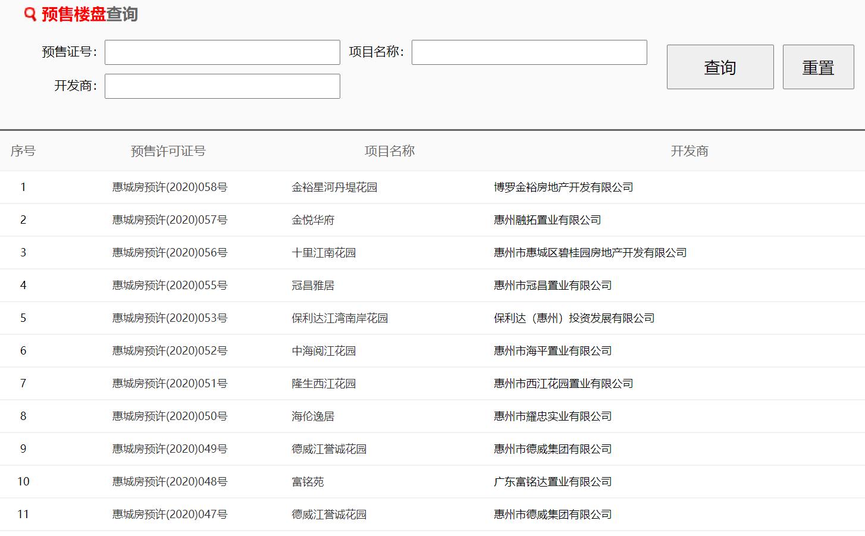Image resolution: width=865 pixels, height=536 pixels.
Task: Click the 项目名称 input field
Action: tap(528, 52)
